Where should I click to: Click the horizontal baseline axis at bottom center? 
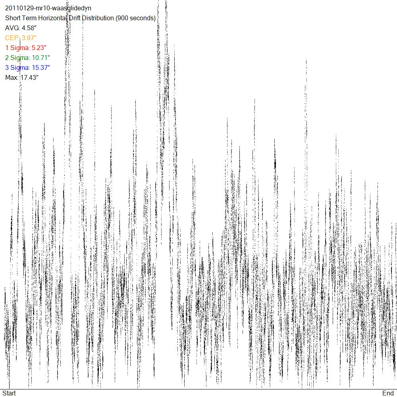198,389
